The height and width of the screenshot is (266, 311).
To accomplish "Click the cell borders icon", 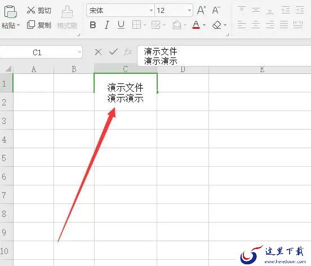I will 137,25.
